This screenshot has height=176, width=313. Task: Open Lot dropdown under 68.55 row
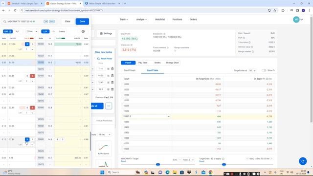pos(28,81)
